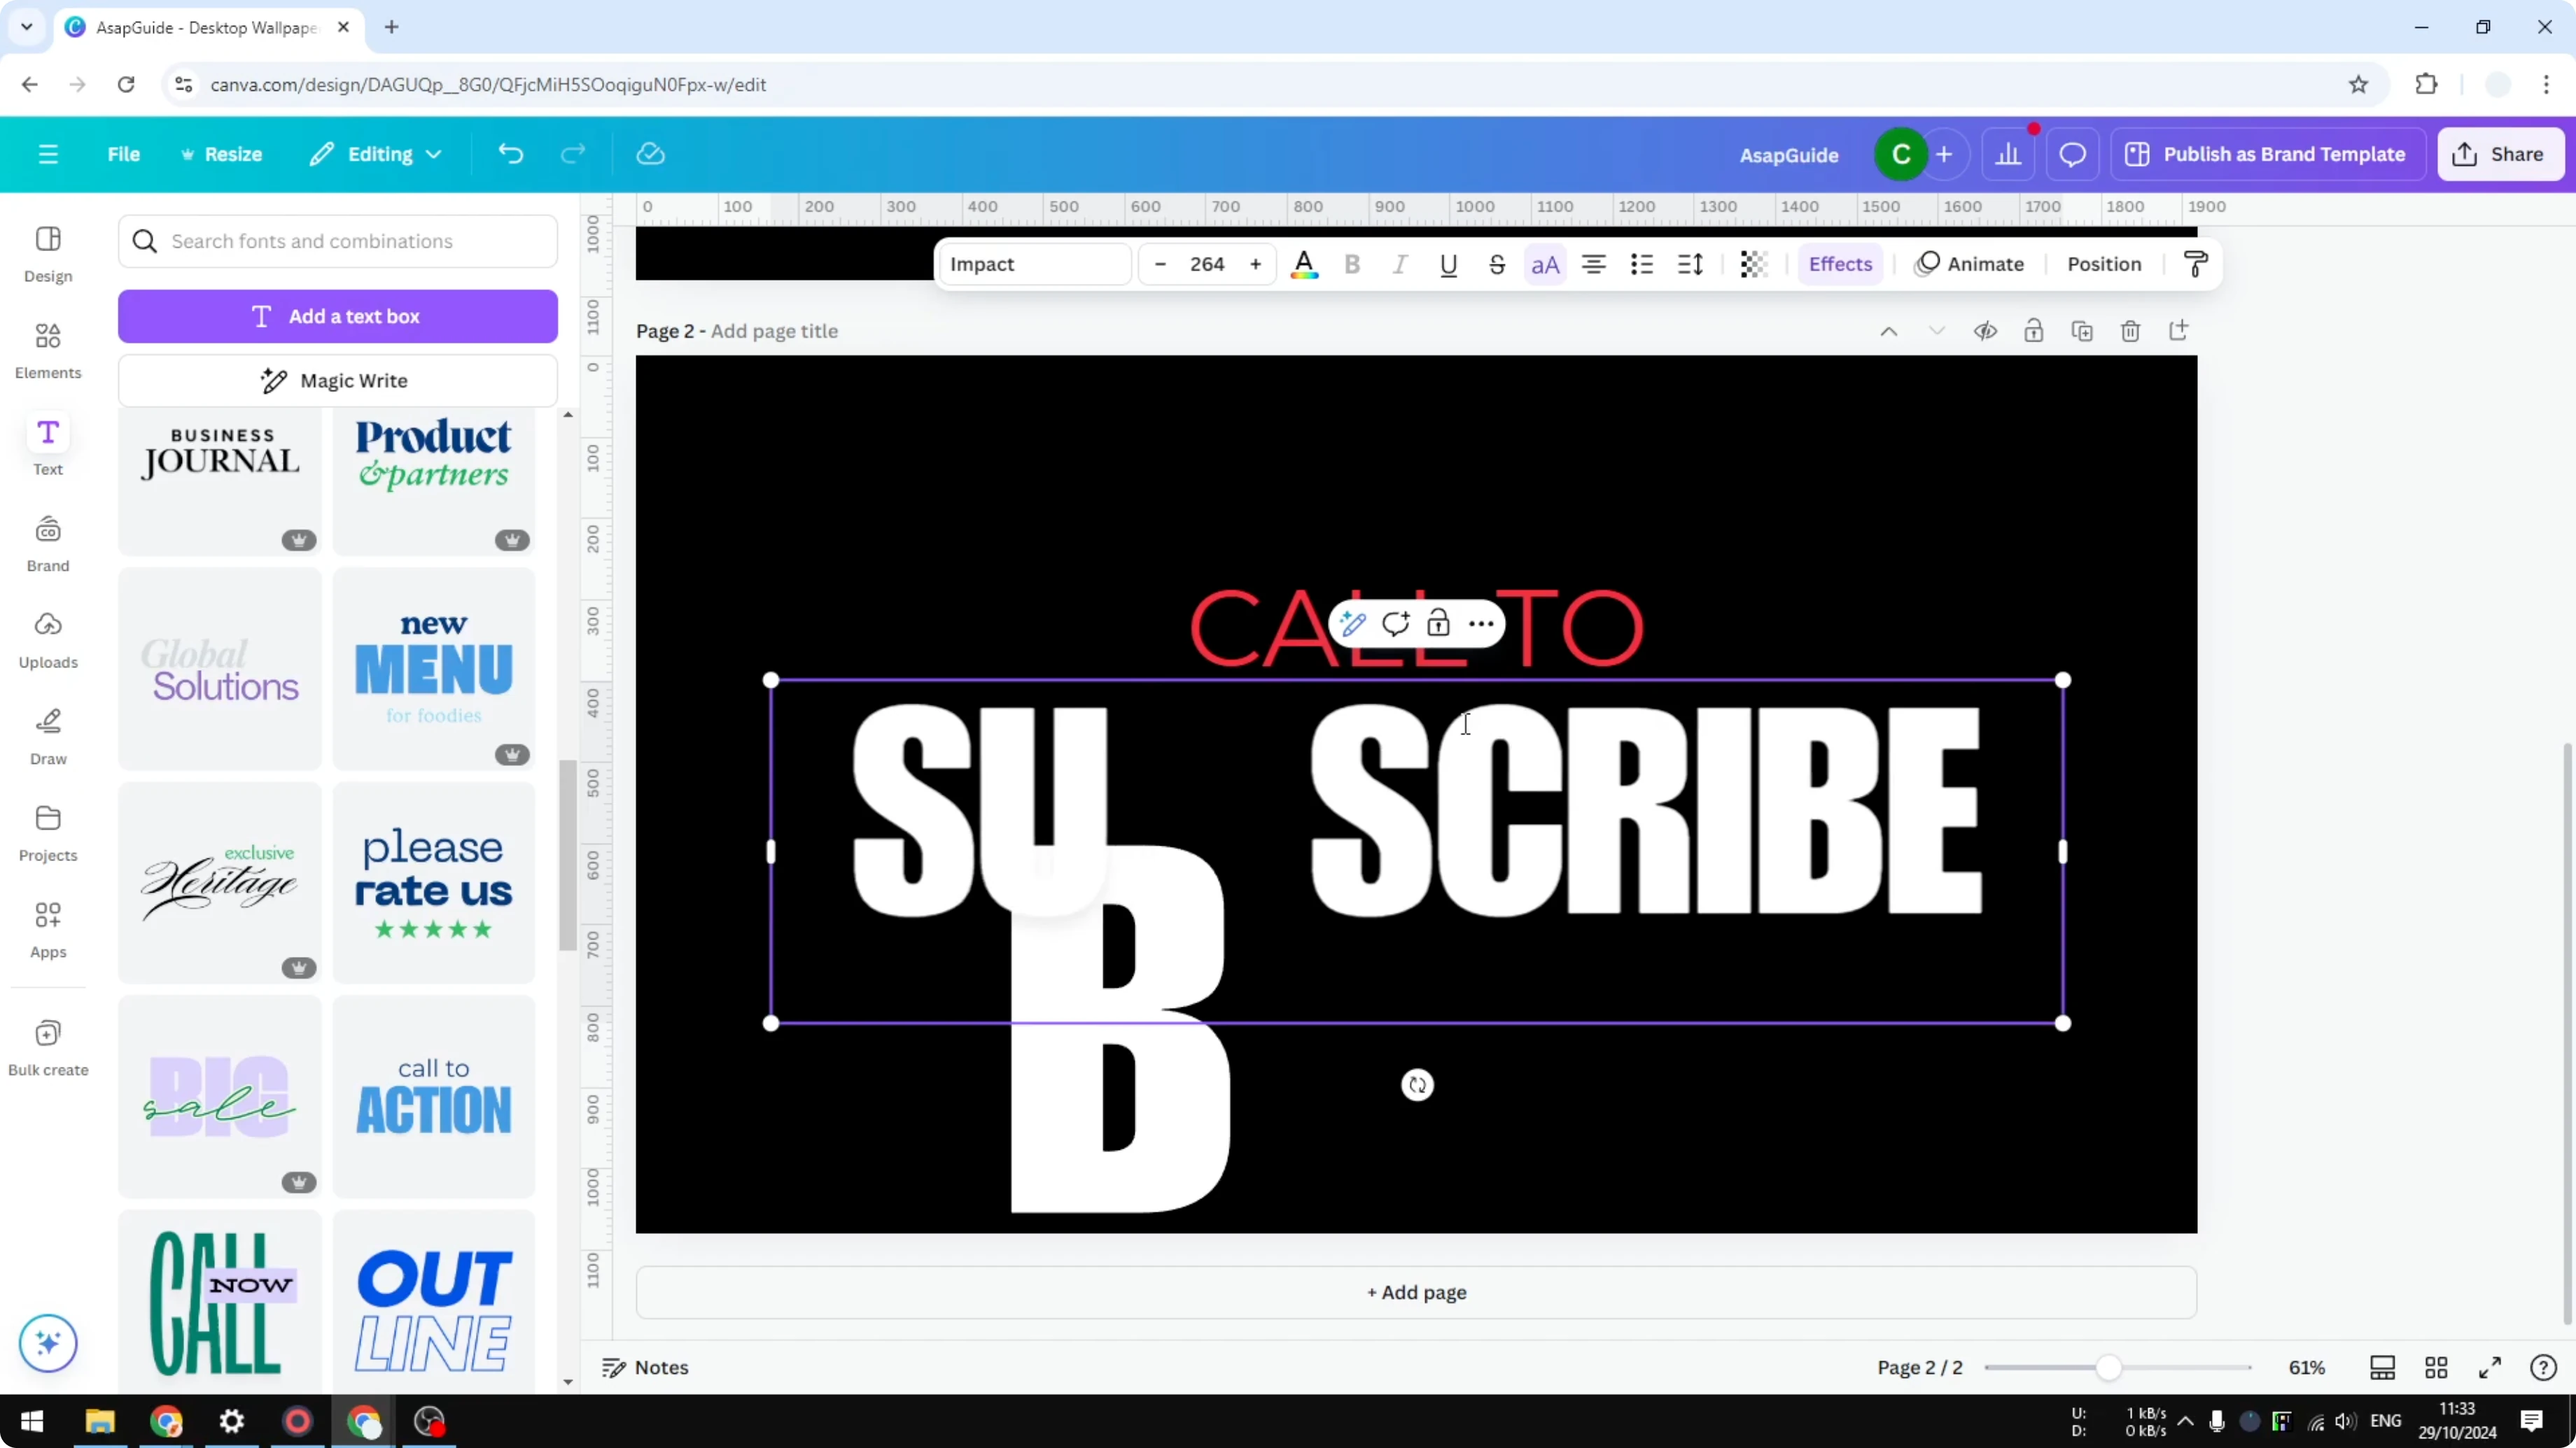This screenshot has height=1448, width=2576.
Task: Select the call to ACTION template thumbnail
Action: tap(434, 1096)
